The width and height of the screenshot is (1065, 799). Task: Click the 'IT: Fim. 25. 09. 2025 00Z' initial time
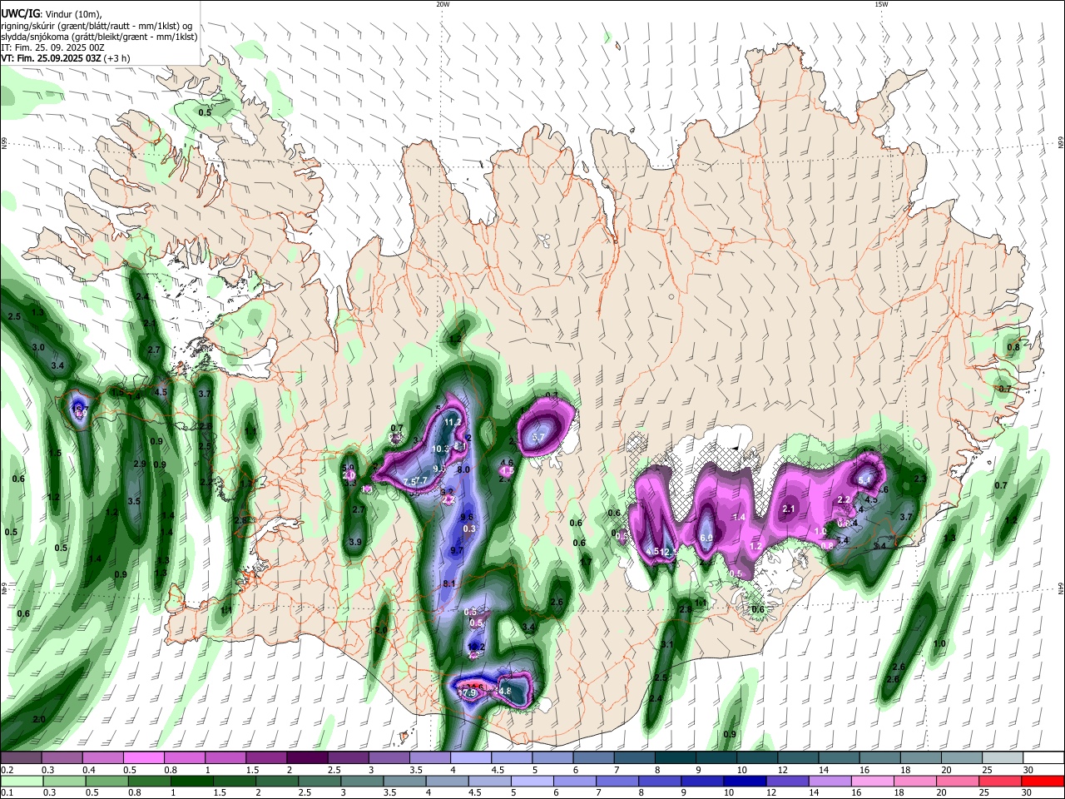pyautogui.click(x=52, y=48)
